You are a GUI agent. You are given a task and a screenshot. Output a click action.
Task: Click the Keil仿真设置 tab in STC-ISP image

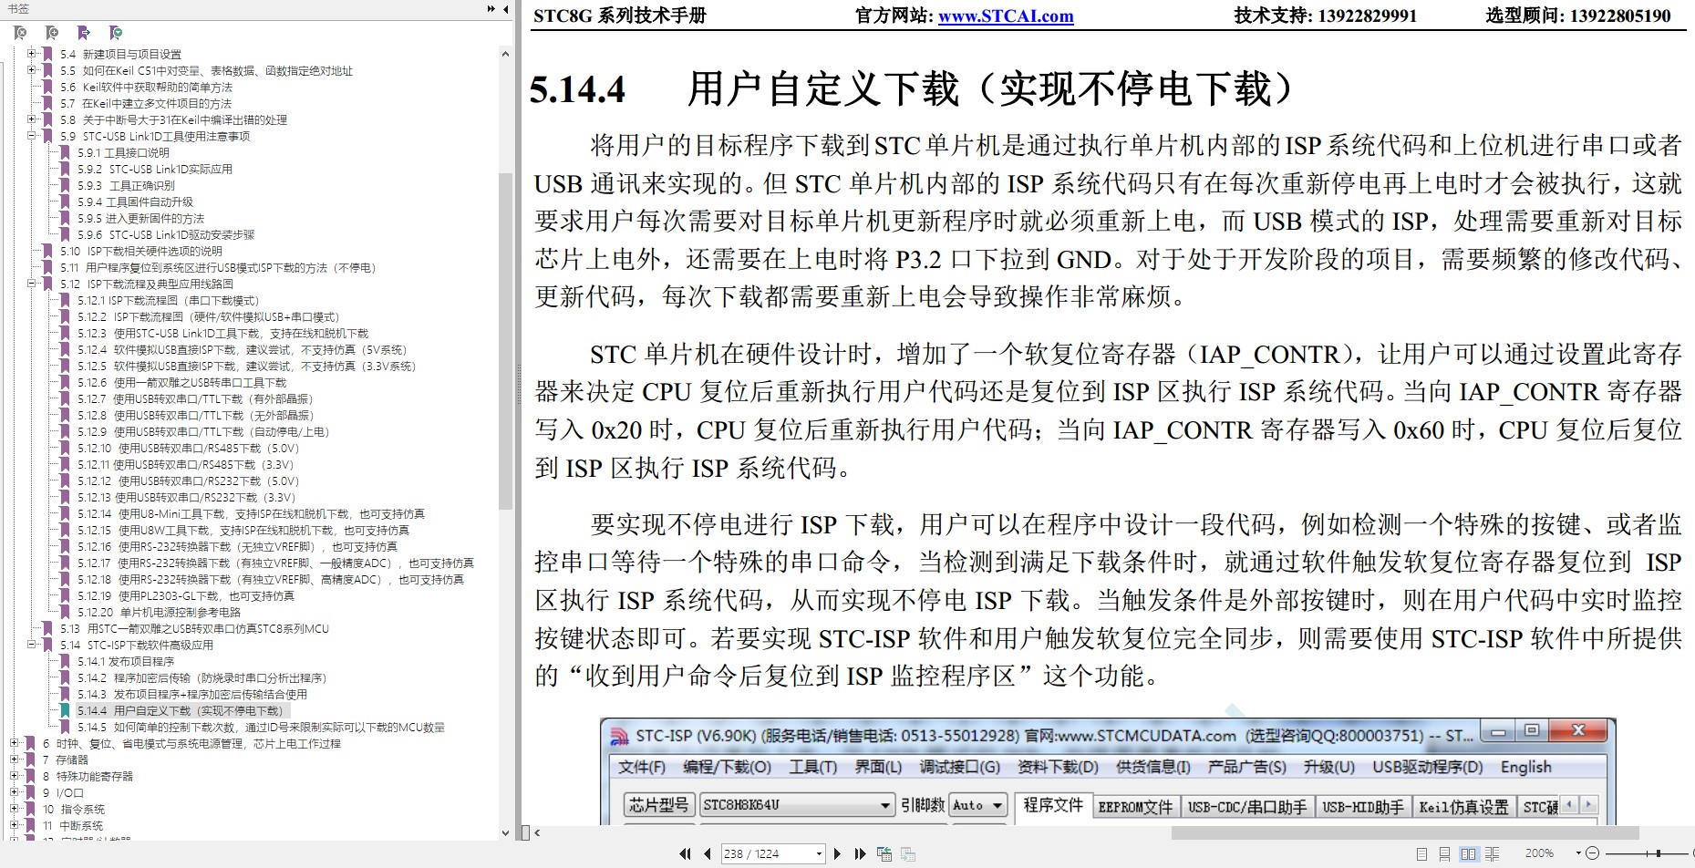pyautogui.click(x=1463, y=806)
